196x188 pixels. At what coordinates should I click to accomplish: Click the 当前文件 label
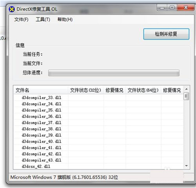(32, 63)
